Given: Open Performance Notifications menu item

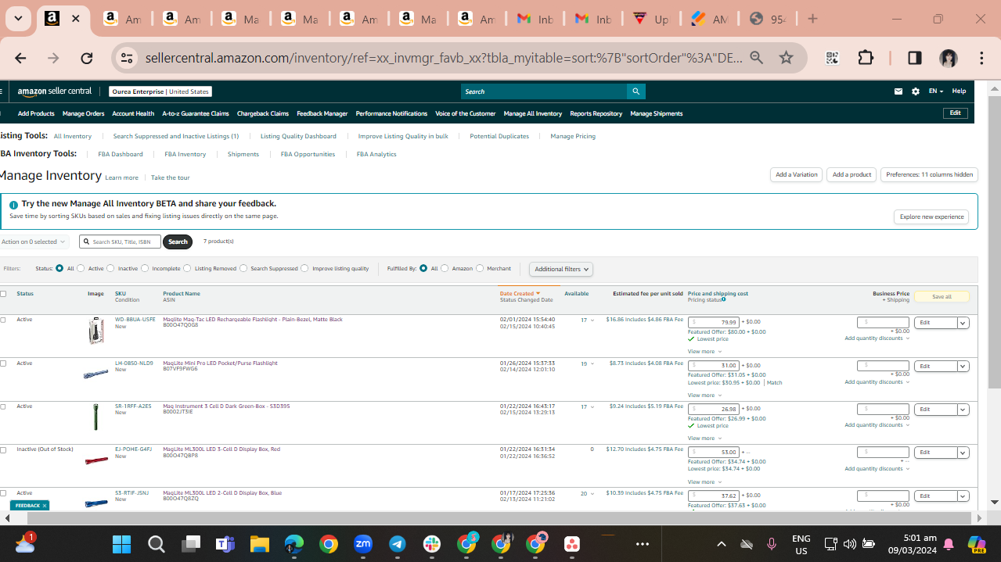Looking at the screenshot, I should [391, 113].
